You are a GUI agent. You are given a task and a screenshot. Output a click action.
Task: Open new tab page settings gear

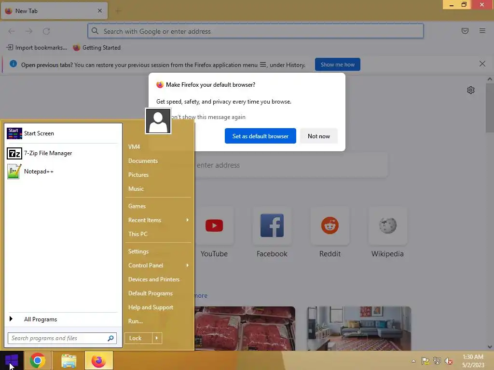click(x=471, y=90)
